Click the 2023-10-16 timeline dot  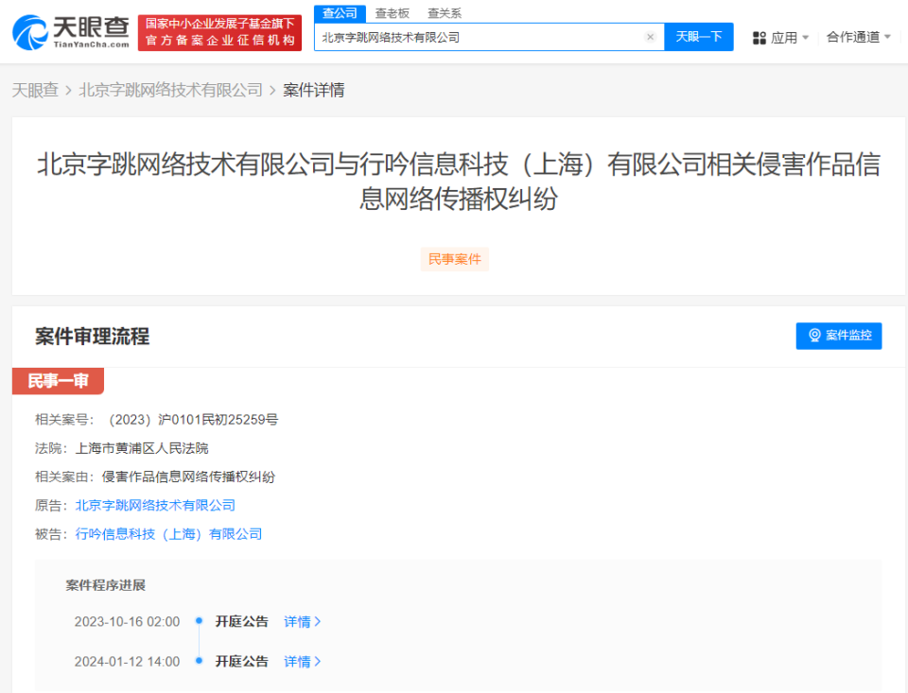point(199,620)
